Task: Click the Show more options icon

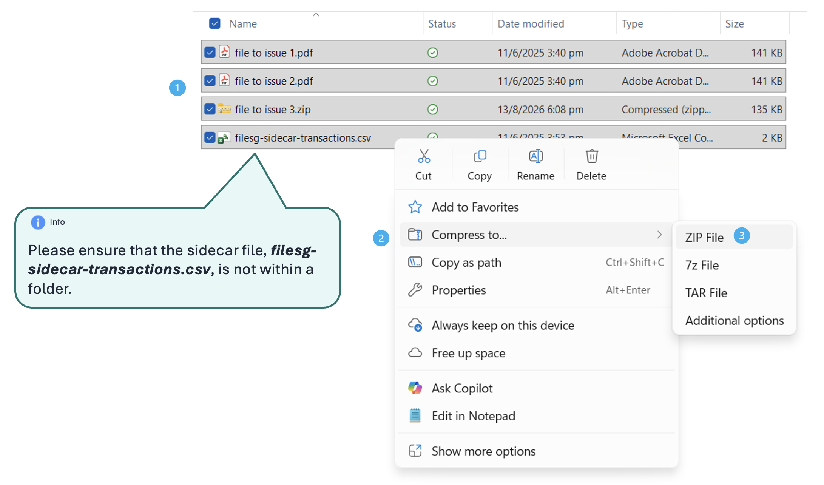Action: click(x=415, y=451)
